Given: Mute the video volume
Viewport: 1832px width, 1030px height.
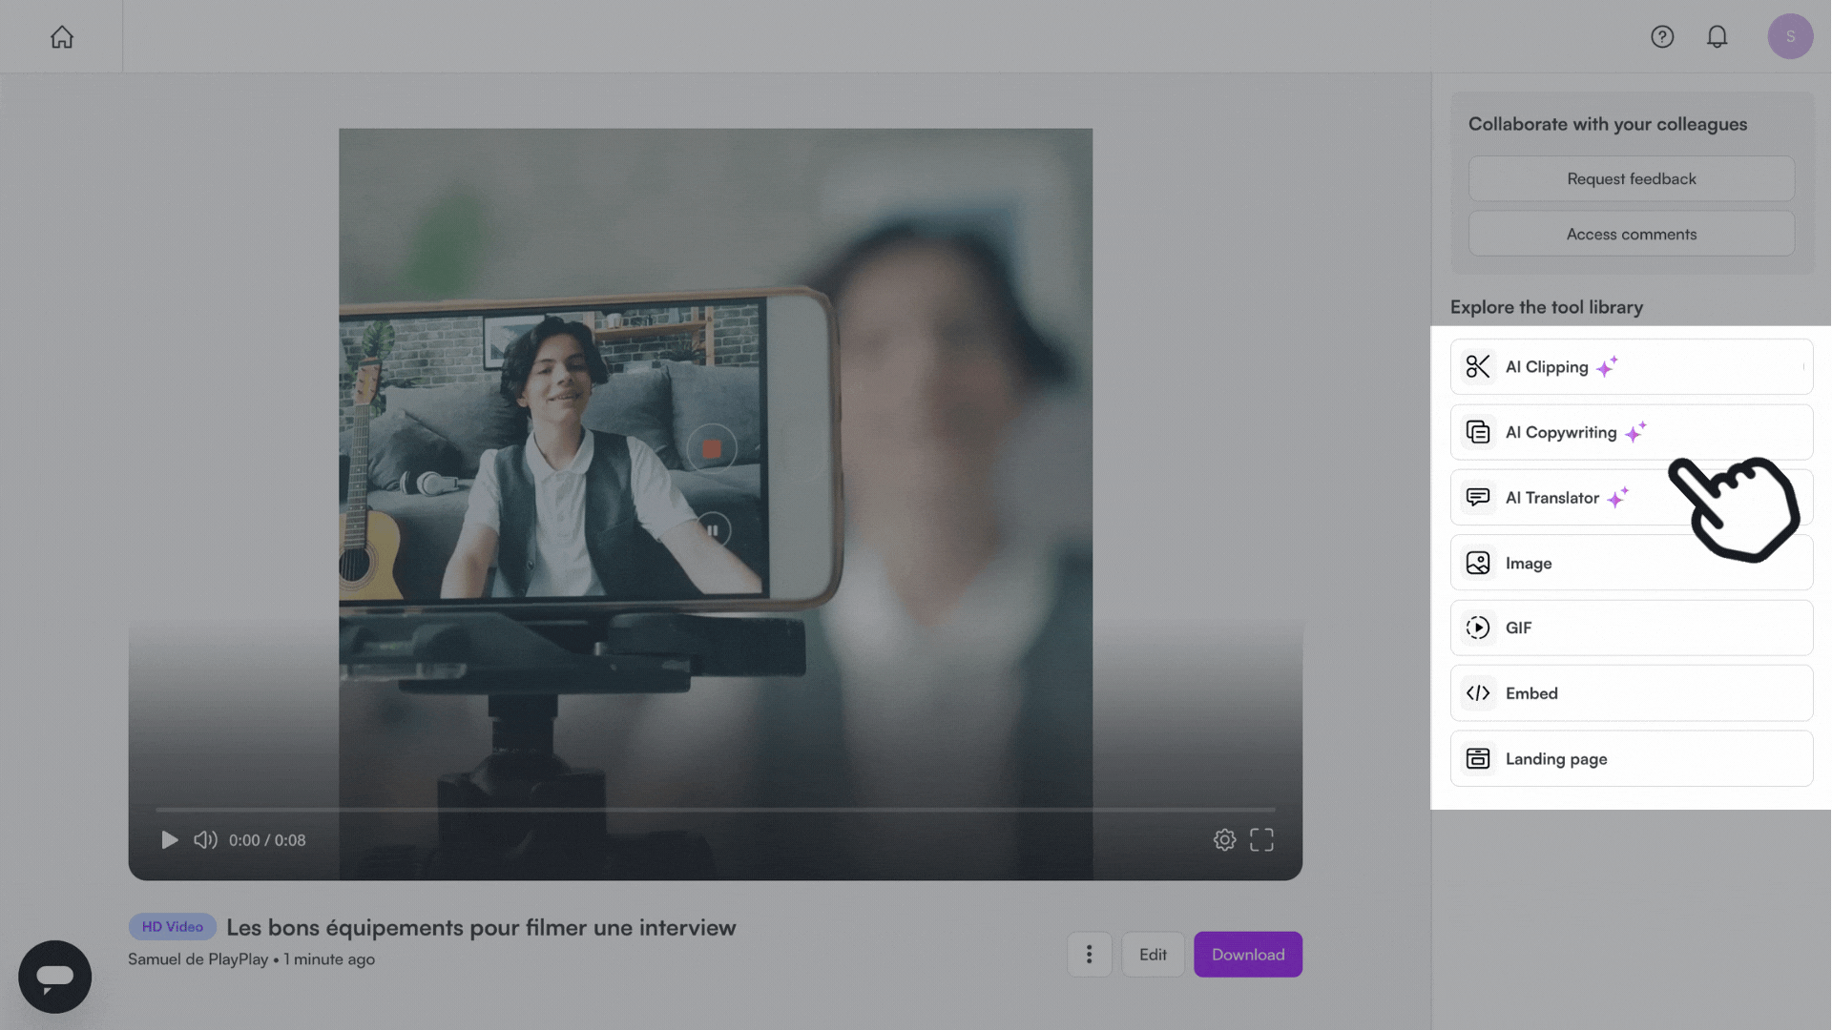Looking at the screenshot, I should click(205, 840).
